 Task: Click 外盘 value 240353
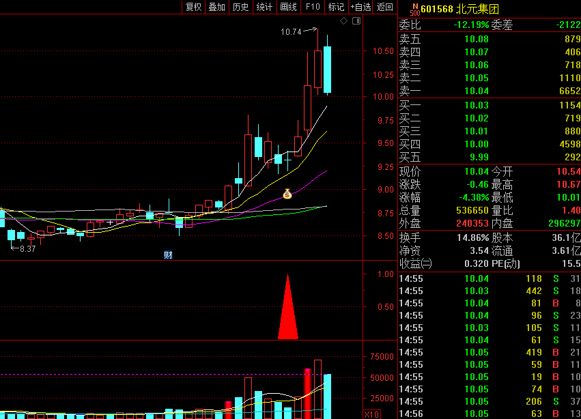click(472, 223)
